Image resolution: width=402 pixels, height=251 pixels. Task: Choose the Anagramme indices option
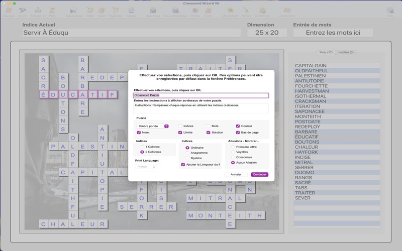tap(187, 153)
